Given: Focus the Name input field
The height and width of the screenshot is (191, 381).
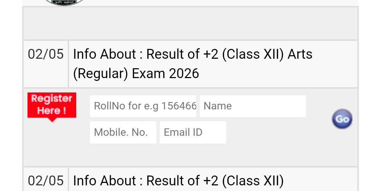Looking at the screenshot, I should [253, 106].
